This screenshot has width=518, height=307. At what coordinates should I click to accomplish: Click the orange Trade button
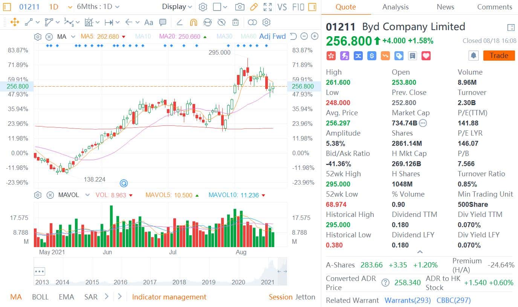pyautogui.click(x=498, y=55)
